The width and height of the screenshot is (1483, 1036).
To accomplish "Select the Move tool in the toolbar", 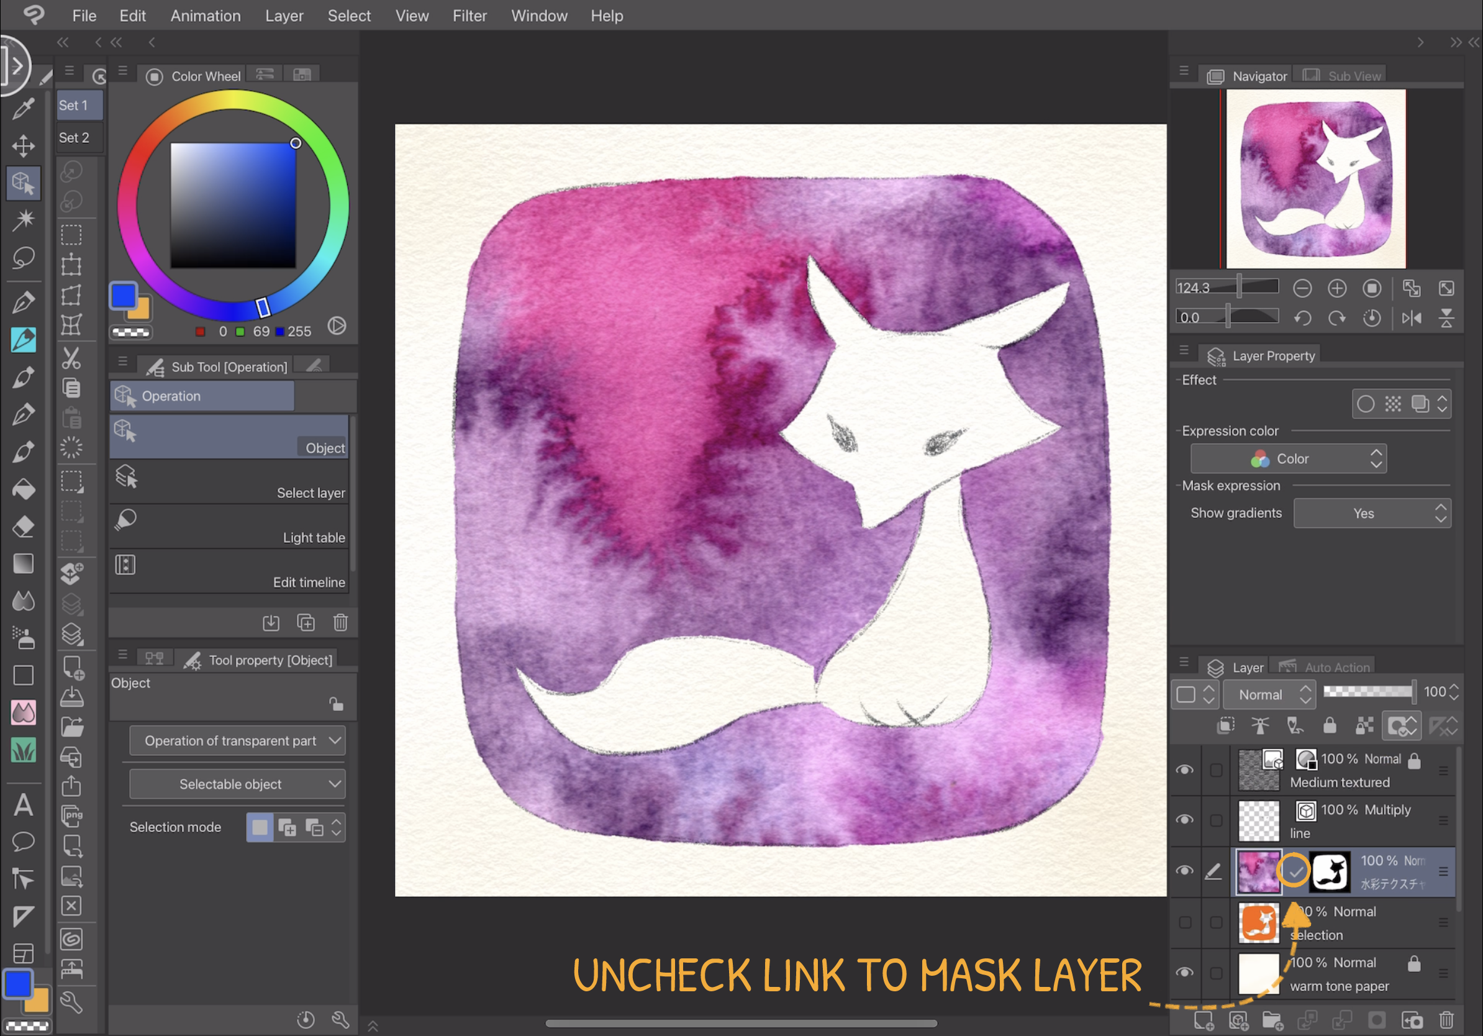I will point(24,146).
